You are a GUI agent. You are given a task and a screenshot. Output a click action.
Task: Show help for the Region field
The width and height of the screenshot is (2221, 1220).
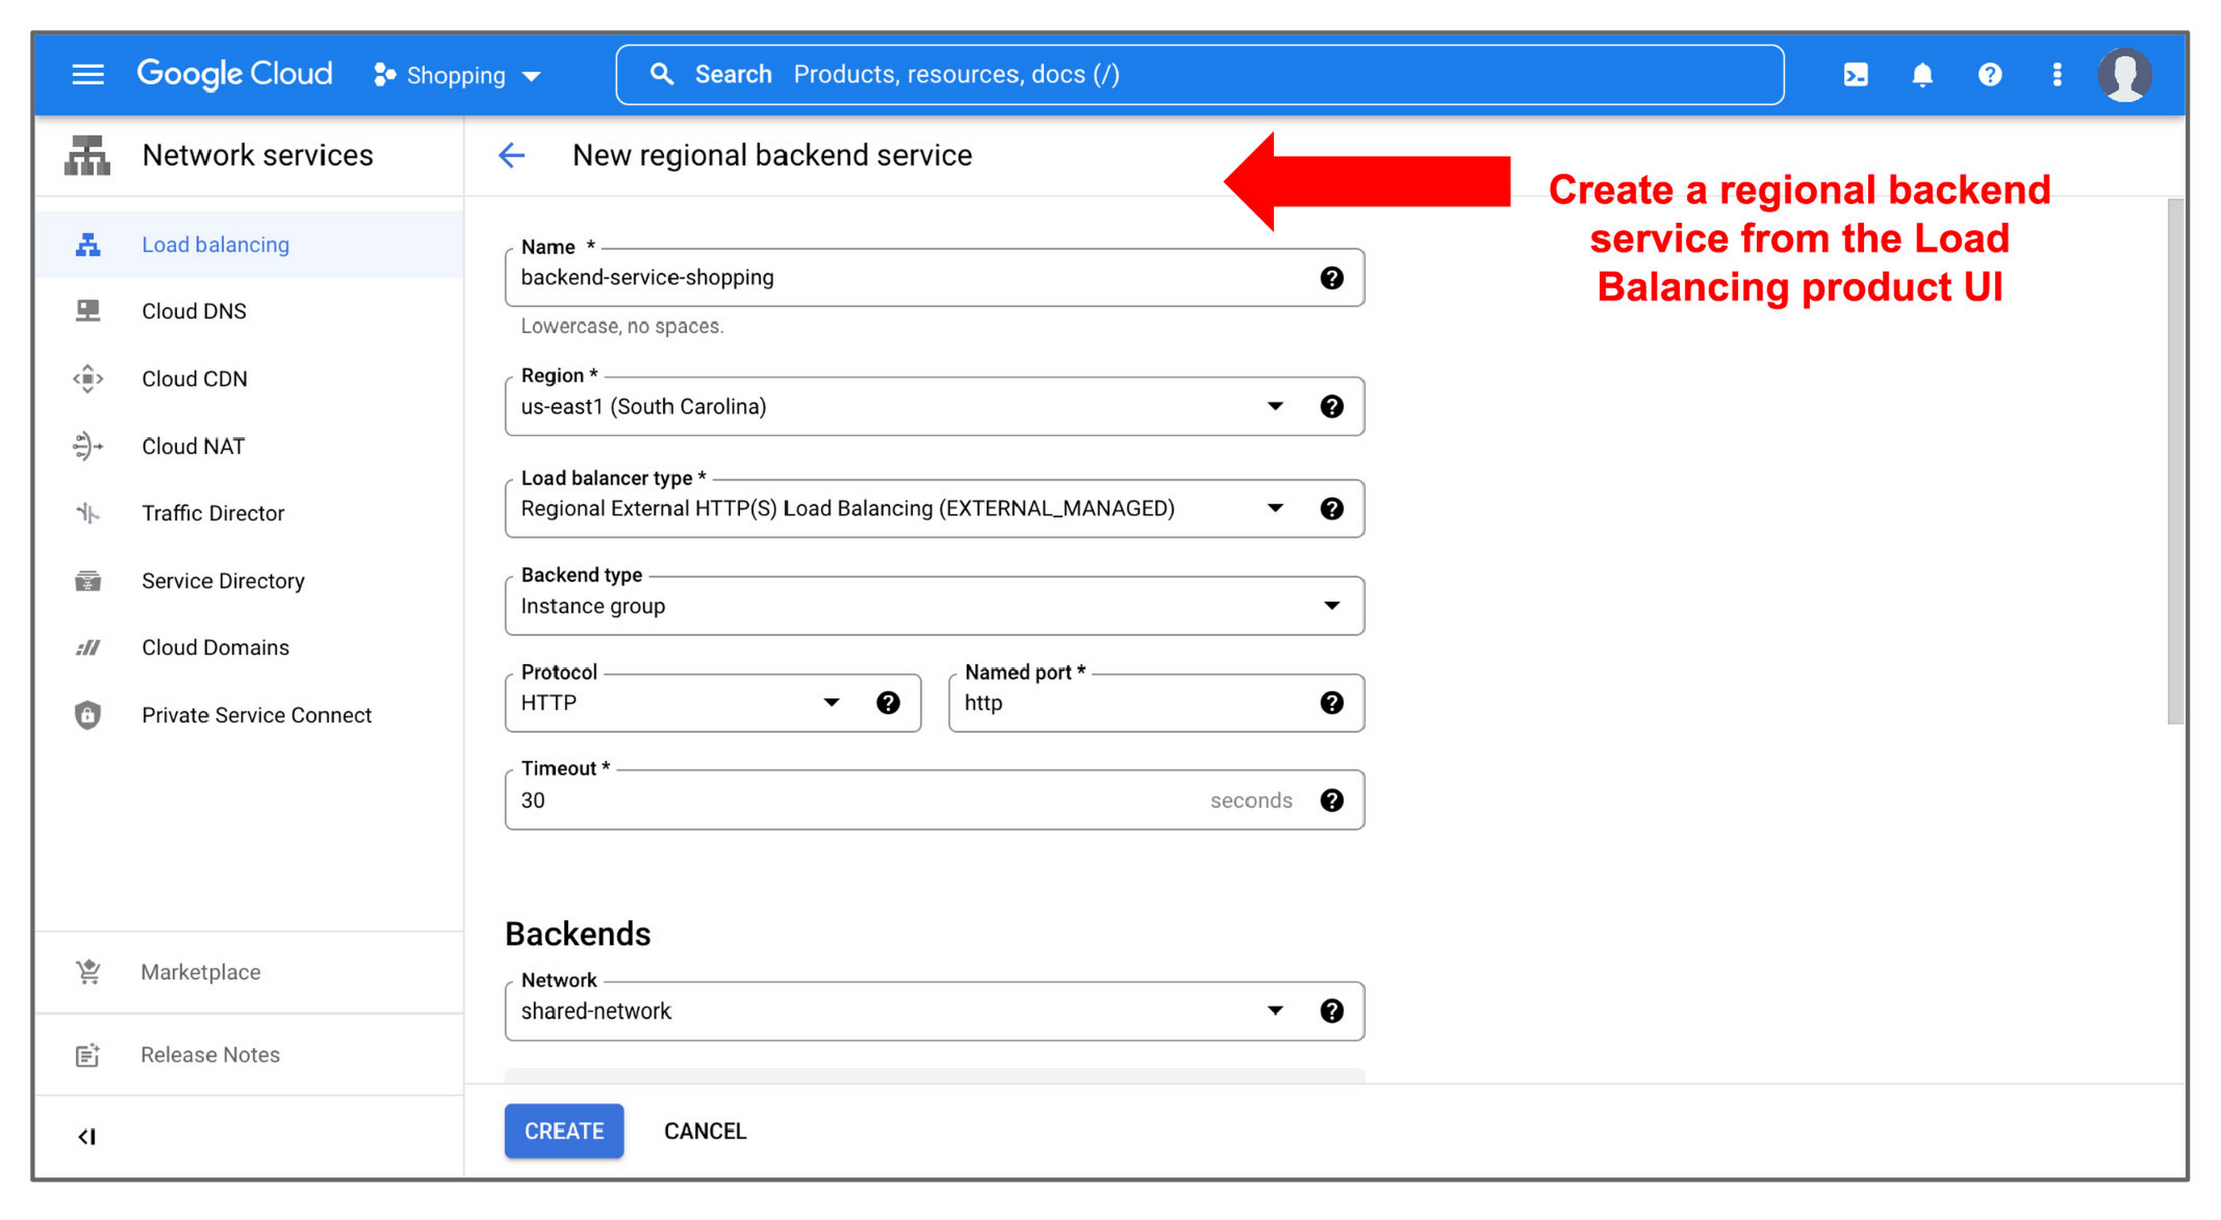[x=1331, y=407]
